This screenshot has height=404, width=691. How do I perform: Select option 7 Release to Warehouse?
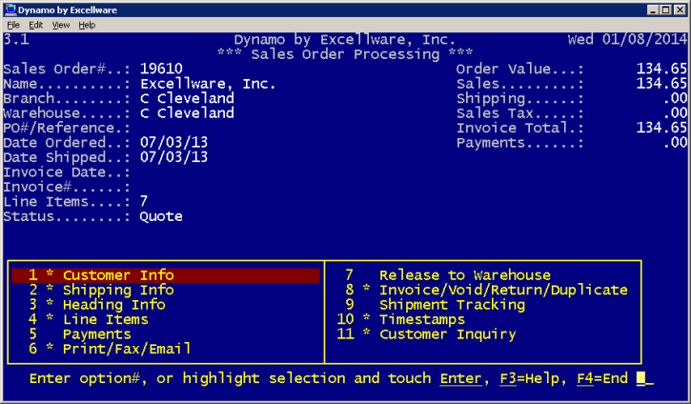448,275
